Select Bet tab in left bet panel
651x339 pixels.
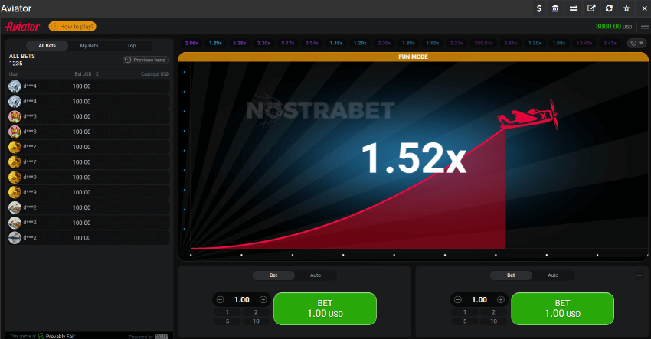pyautogui.click(x=273, y=275)
